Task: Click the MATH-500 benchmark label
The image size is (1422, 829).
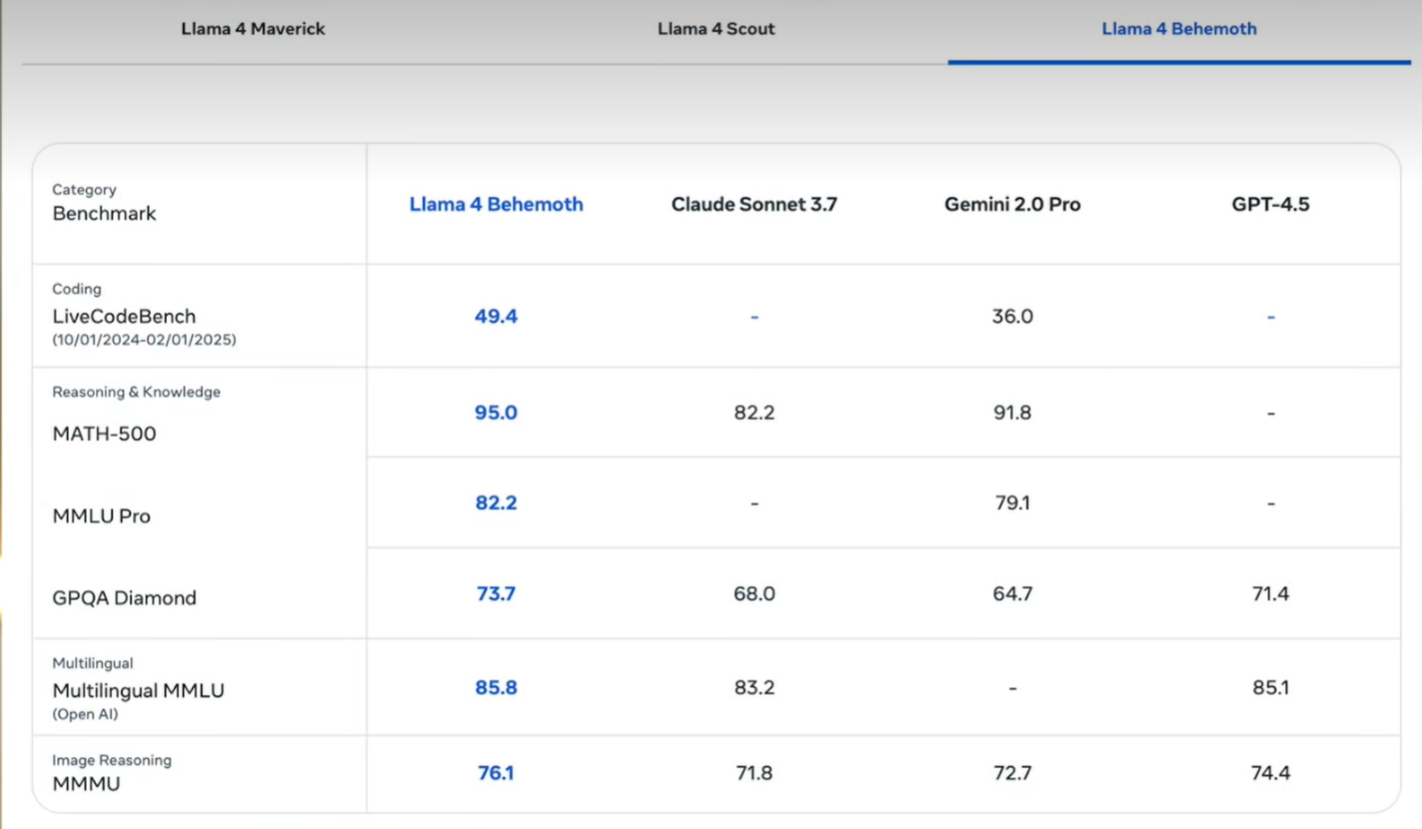Action: 105,434
